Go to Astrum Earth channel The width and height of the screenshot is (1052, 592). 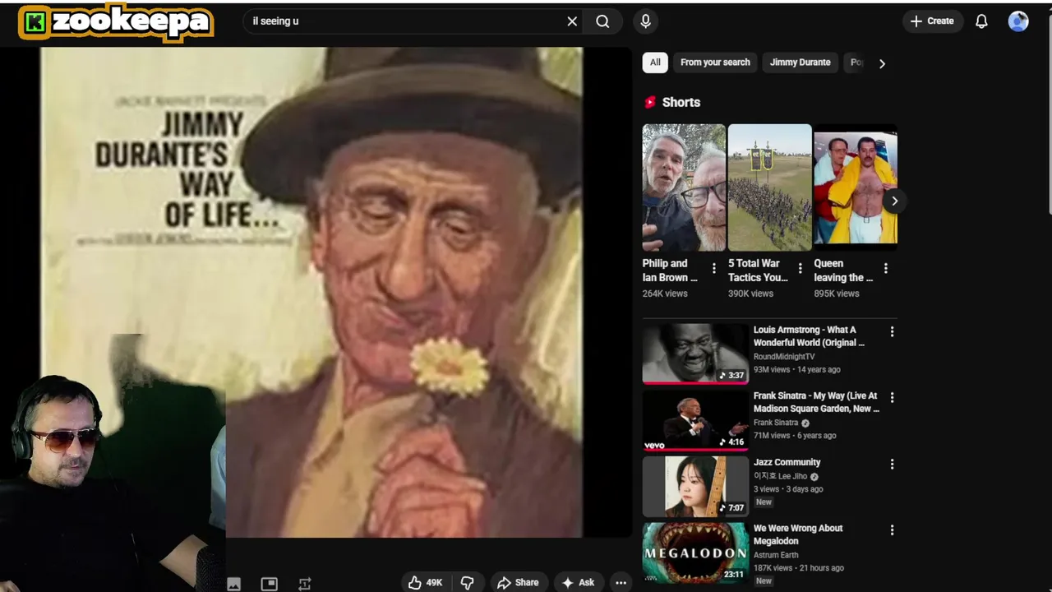coord(776,555)
